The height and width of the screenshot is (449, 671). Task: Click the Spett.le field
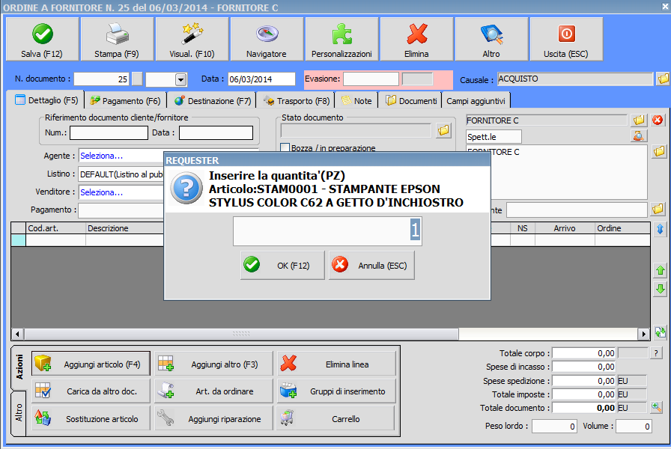494,137
